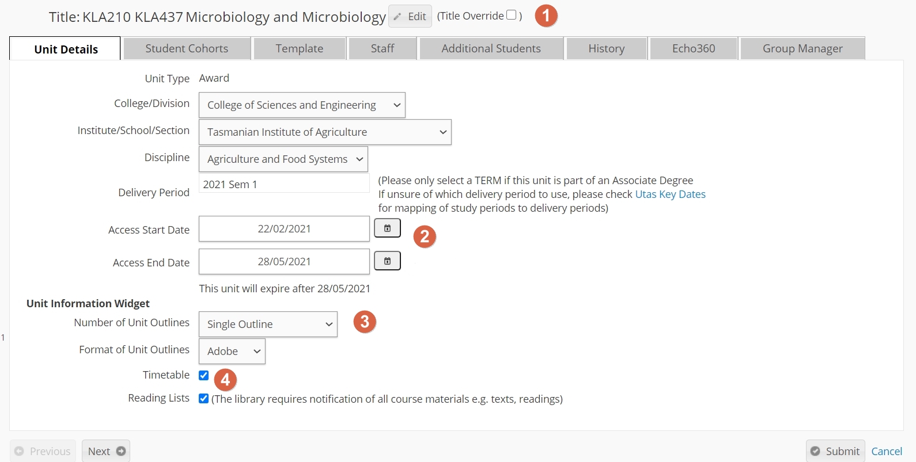Uncheck the Reading Lists checkbox

coord(203,398)
